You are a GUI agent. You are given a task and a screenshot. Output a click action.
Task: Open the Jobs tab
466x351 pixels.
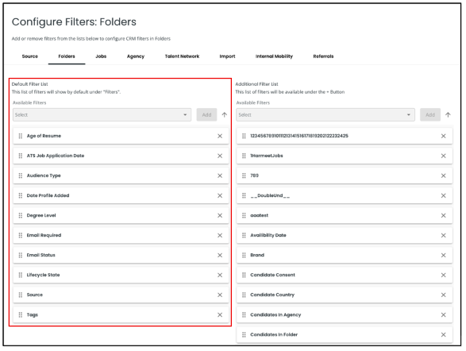[101, 56]
